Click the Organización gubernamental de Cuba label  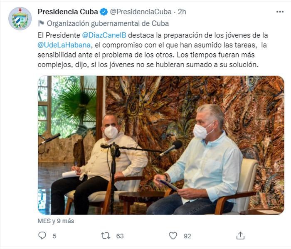click(108, 24)
